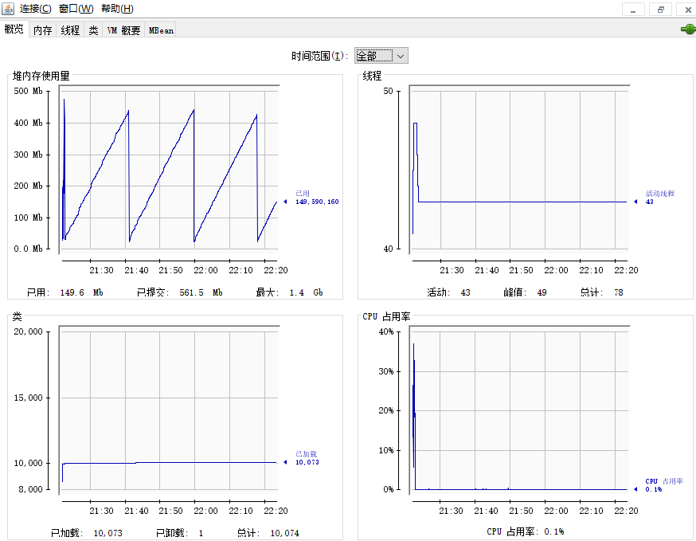Switch to the VM 概要 tab
The width and height of the screenshot is (696, 541).
click(123, 30)
